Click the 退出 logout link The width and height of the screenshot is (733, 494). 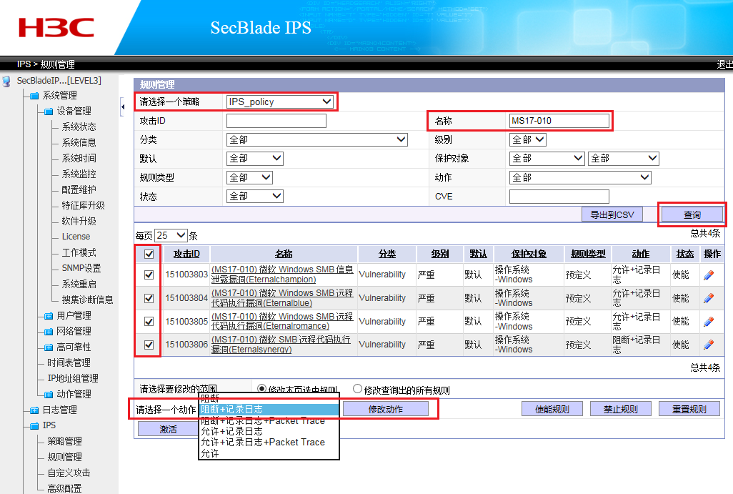(x=724, y=64)
